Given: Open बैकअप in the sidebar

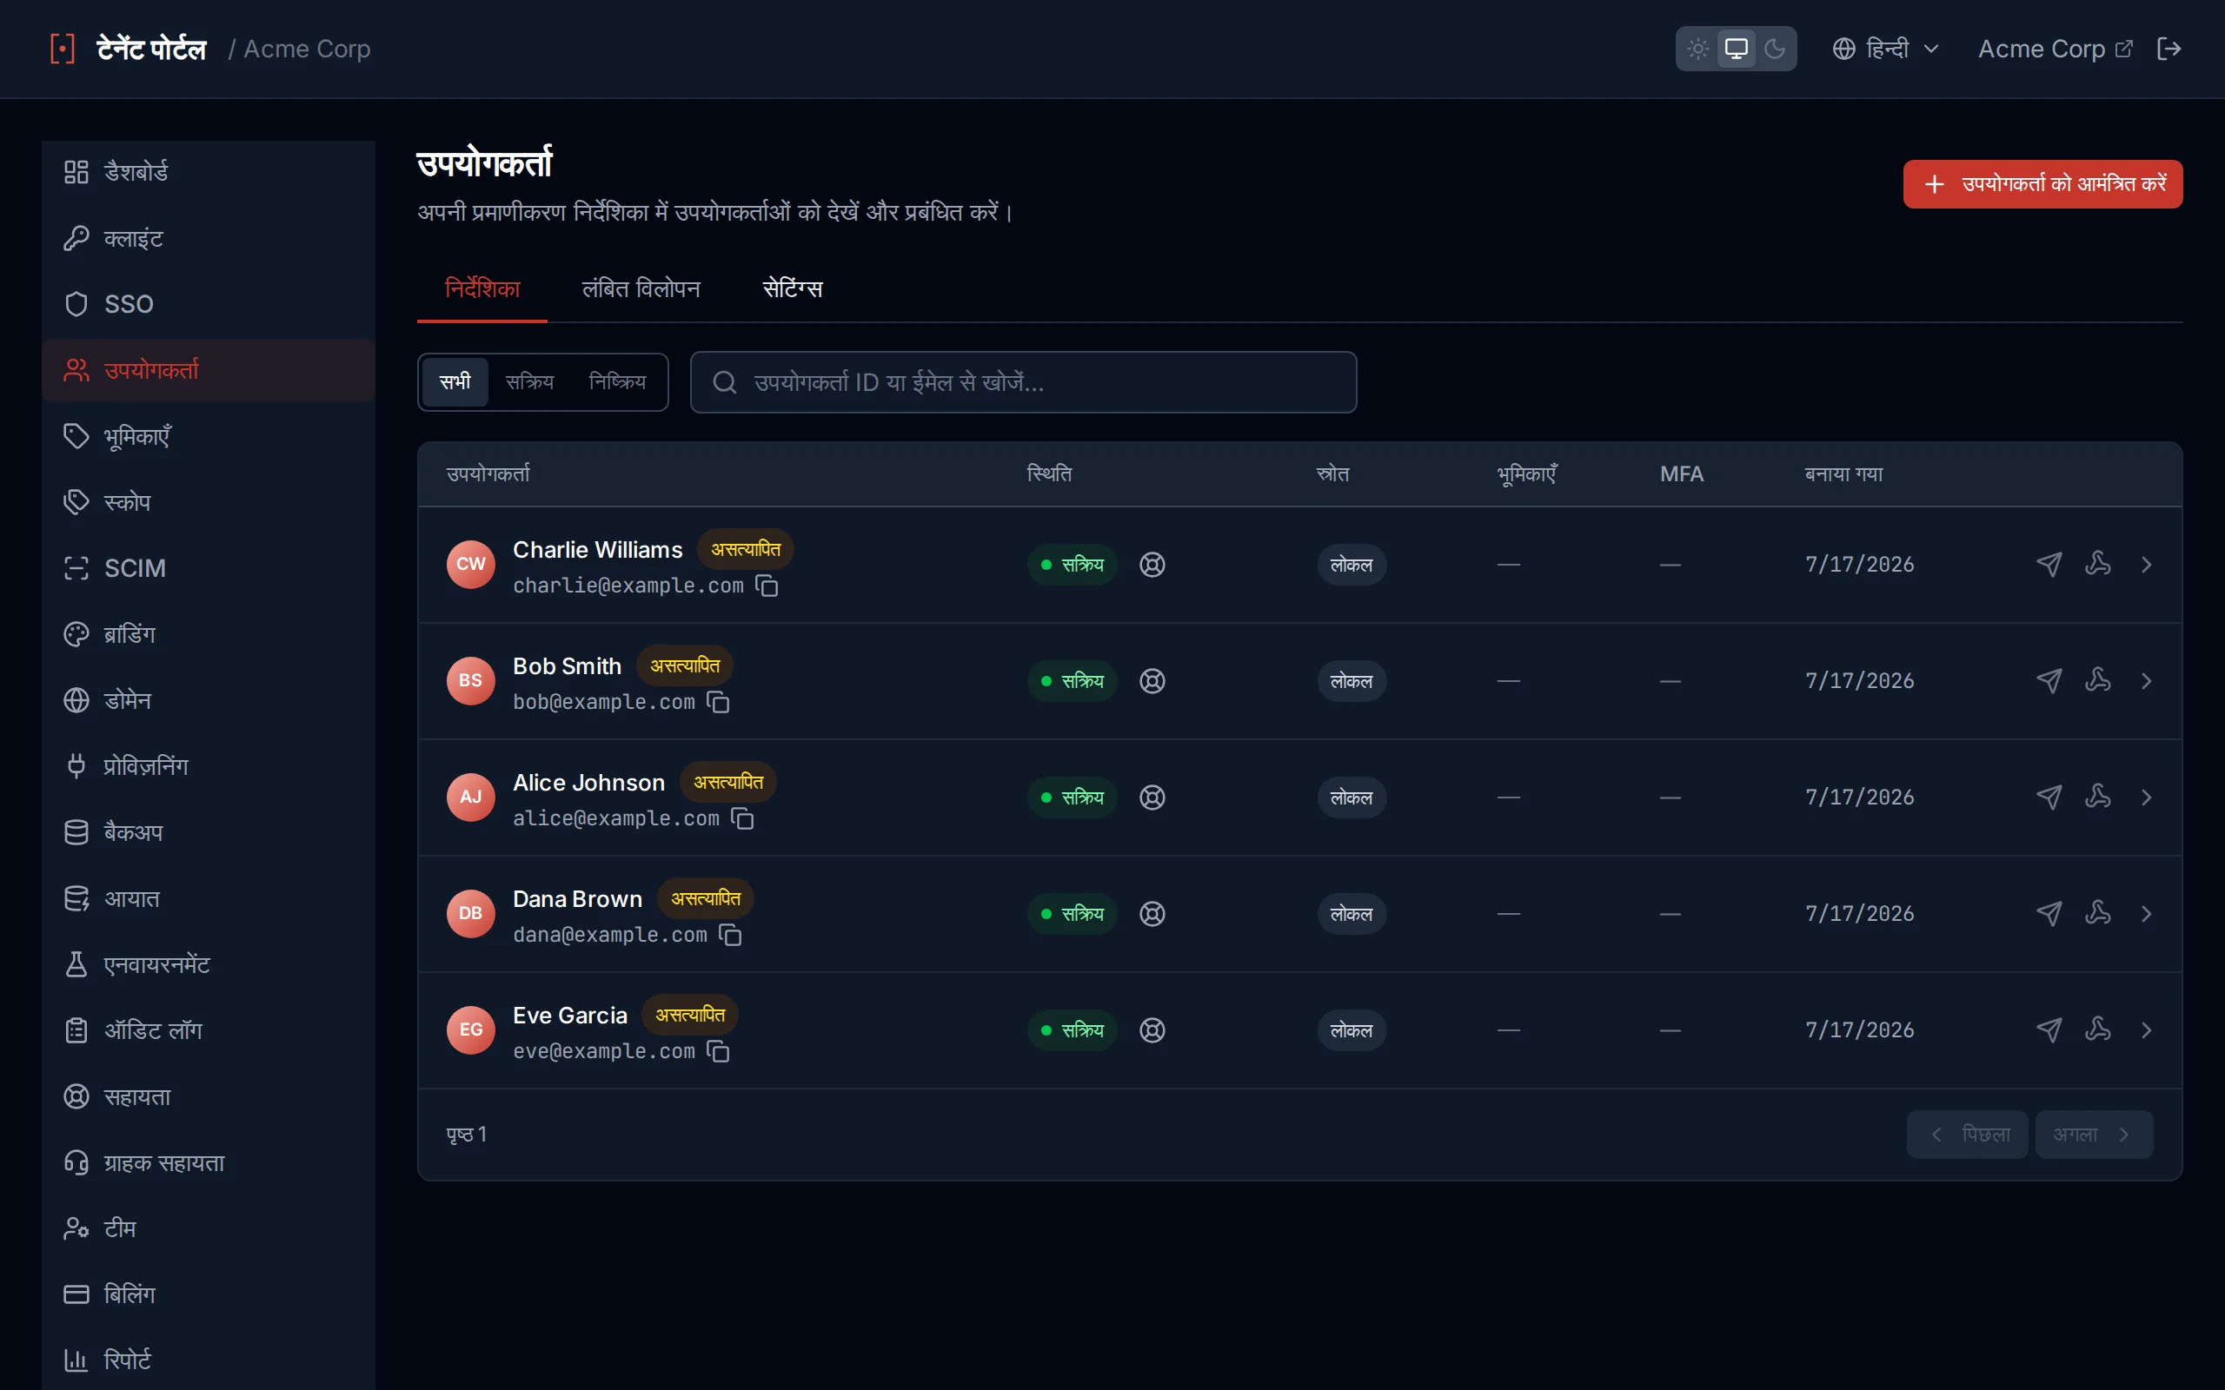Looking at the screenshot, I should (x=208, y=832).
